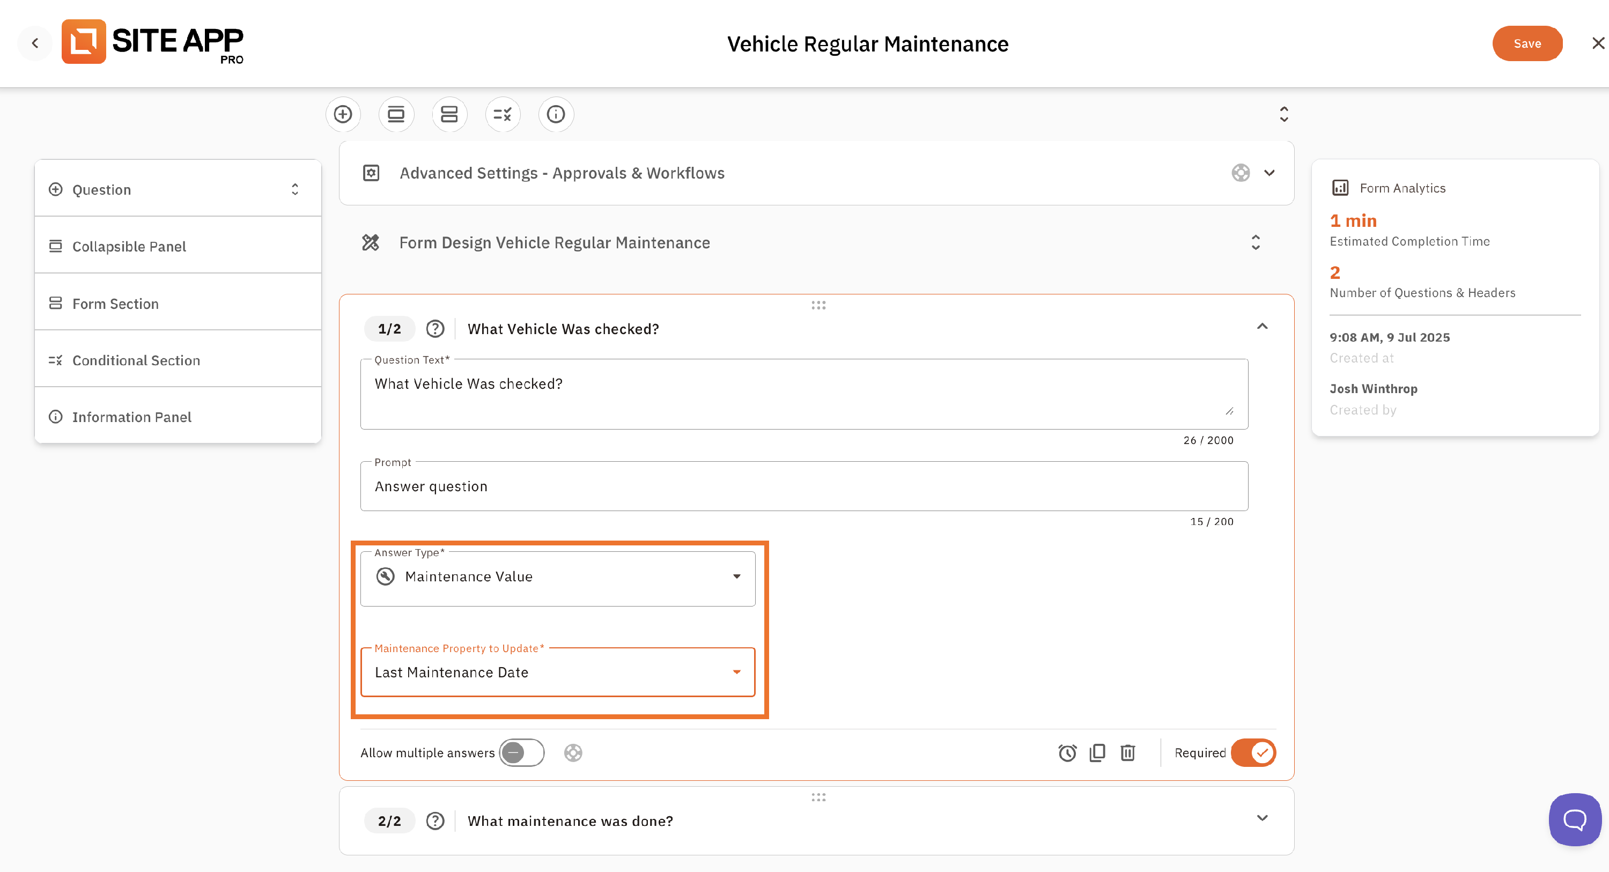Open the Answer Type dropdown

[x=558, y=578]
